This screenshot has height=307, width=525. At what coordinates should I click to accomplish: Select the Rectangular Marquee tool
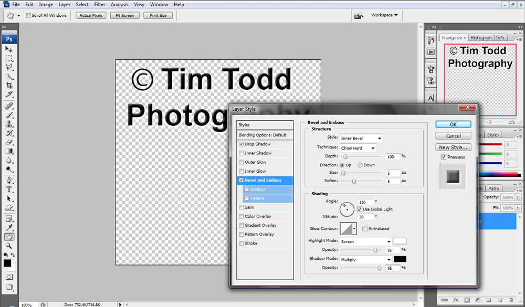click(9, 58)
